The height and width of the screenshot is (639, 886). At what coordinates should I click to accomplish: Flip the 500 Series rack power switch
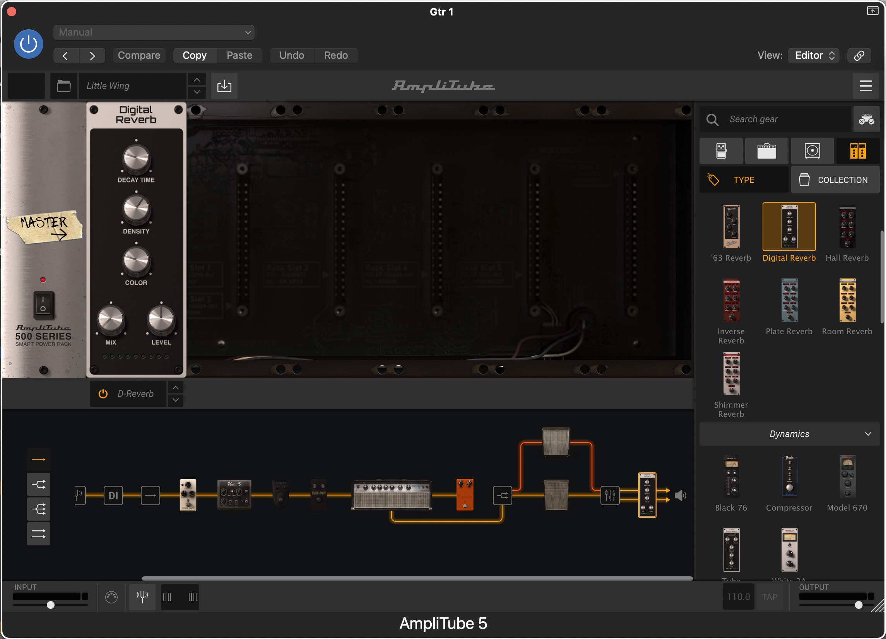pos(43,305)
